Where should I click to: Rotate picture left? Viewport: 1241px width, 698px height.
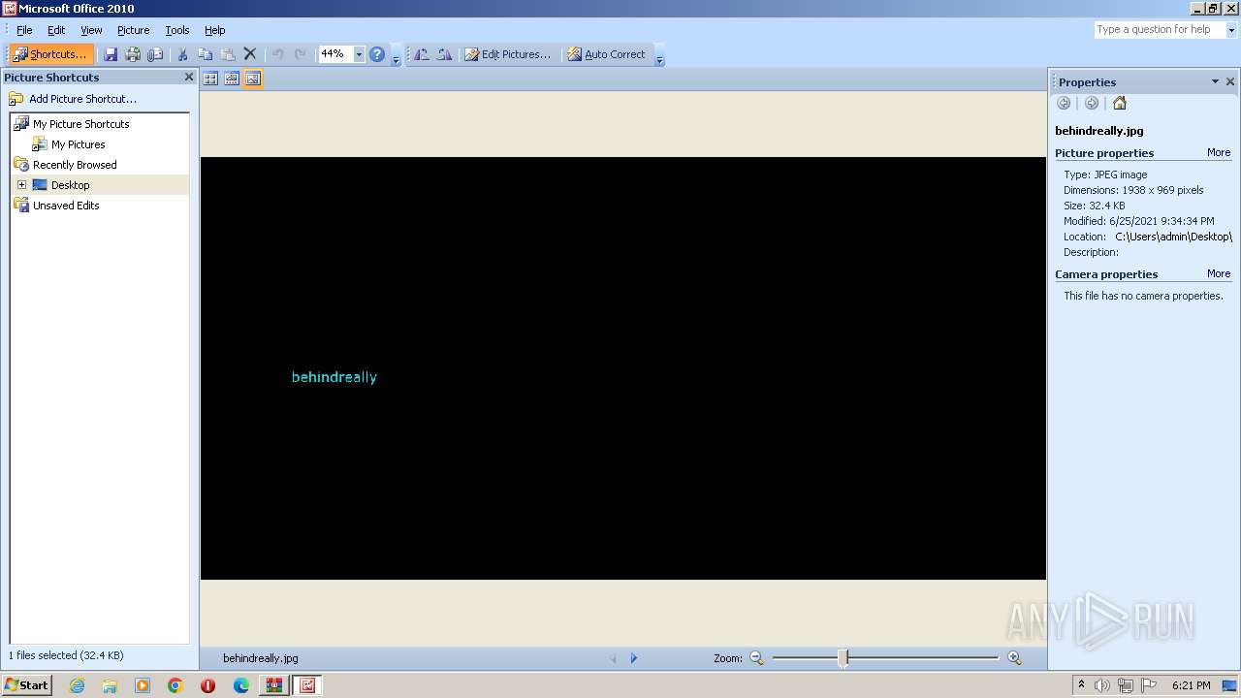tap(422, 54)
